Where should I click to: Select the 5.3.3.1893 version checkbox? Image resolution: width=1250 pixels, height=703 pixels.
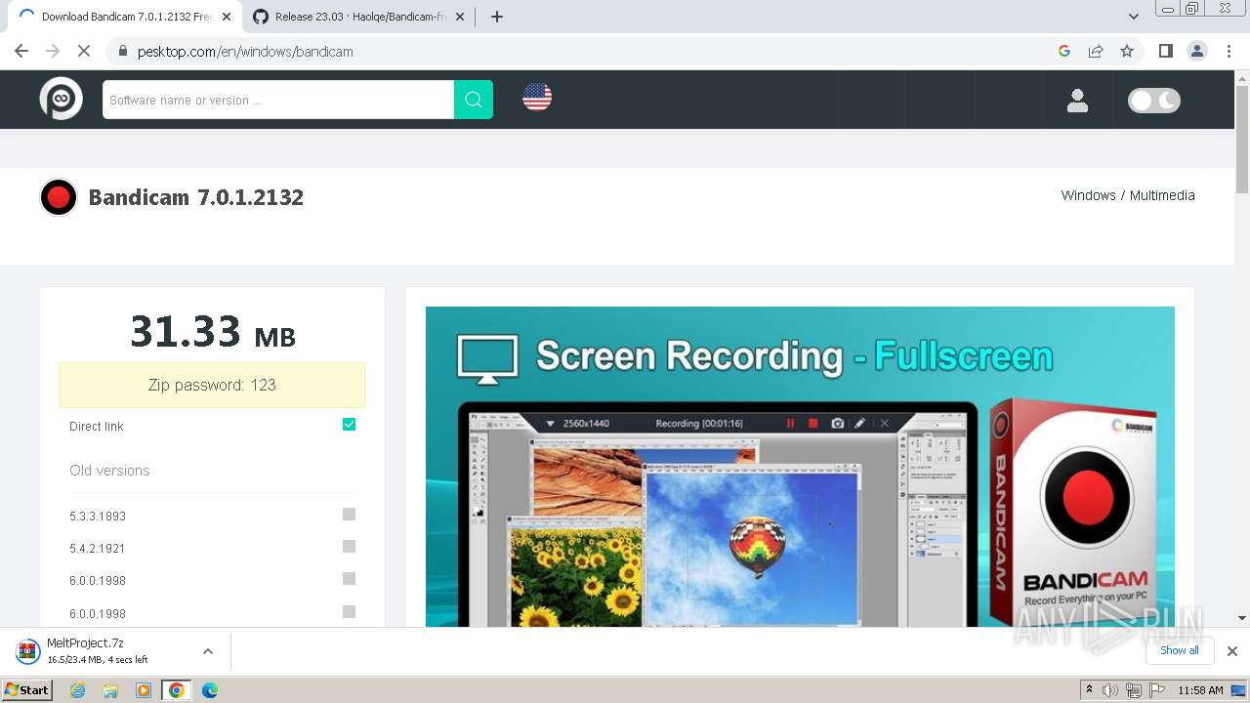coord(349,515)
